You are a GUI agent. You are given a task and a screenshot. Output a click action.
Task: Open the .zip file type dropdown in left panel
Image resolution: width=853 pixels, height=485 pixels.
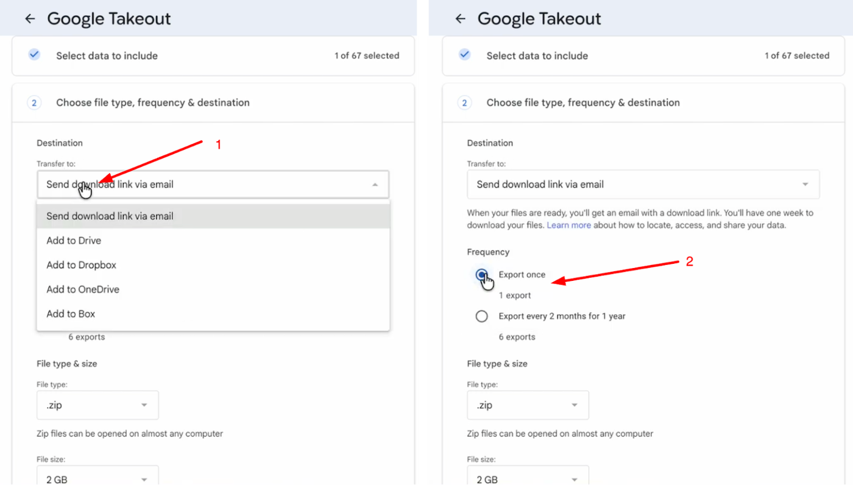[97, 405]
